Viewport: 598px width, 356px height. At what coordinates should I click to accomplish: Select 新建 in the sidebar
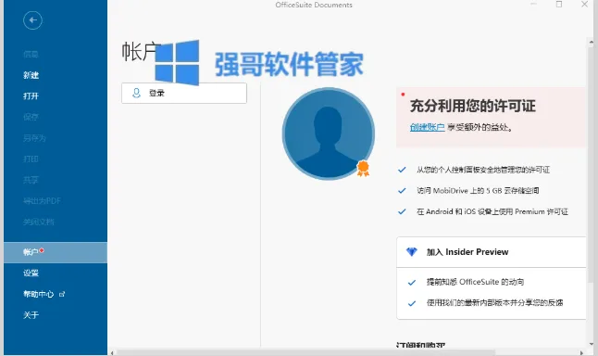coord(31,75)
